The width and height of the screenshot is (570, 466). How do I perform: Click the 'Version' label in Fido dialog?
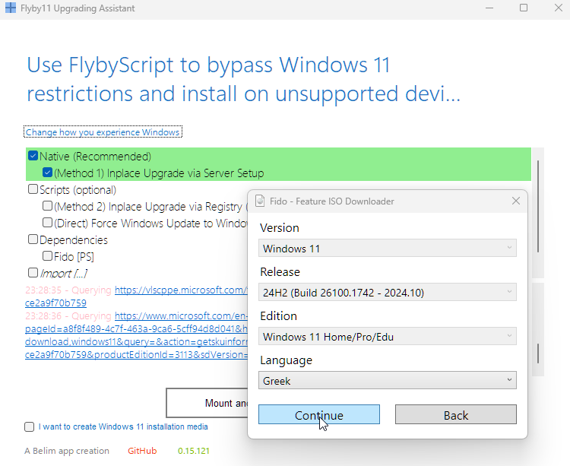pos(280,228)
